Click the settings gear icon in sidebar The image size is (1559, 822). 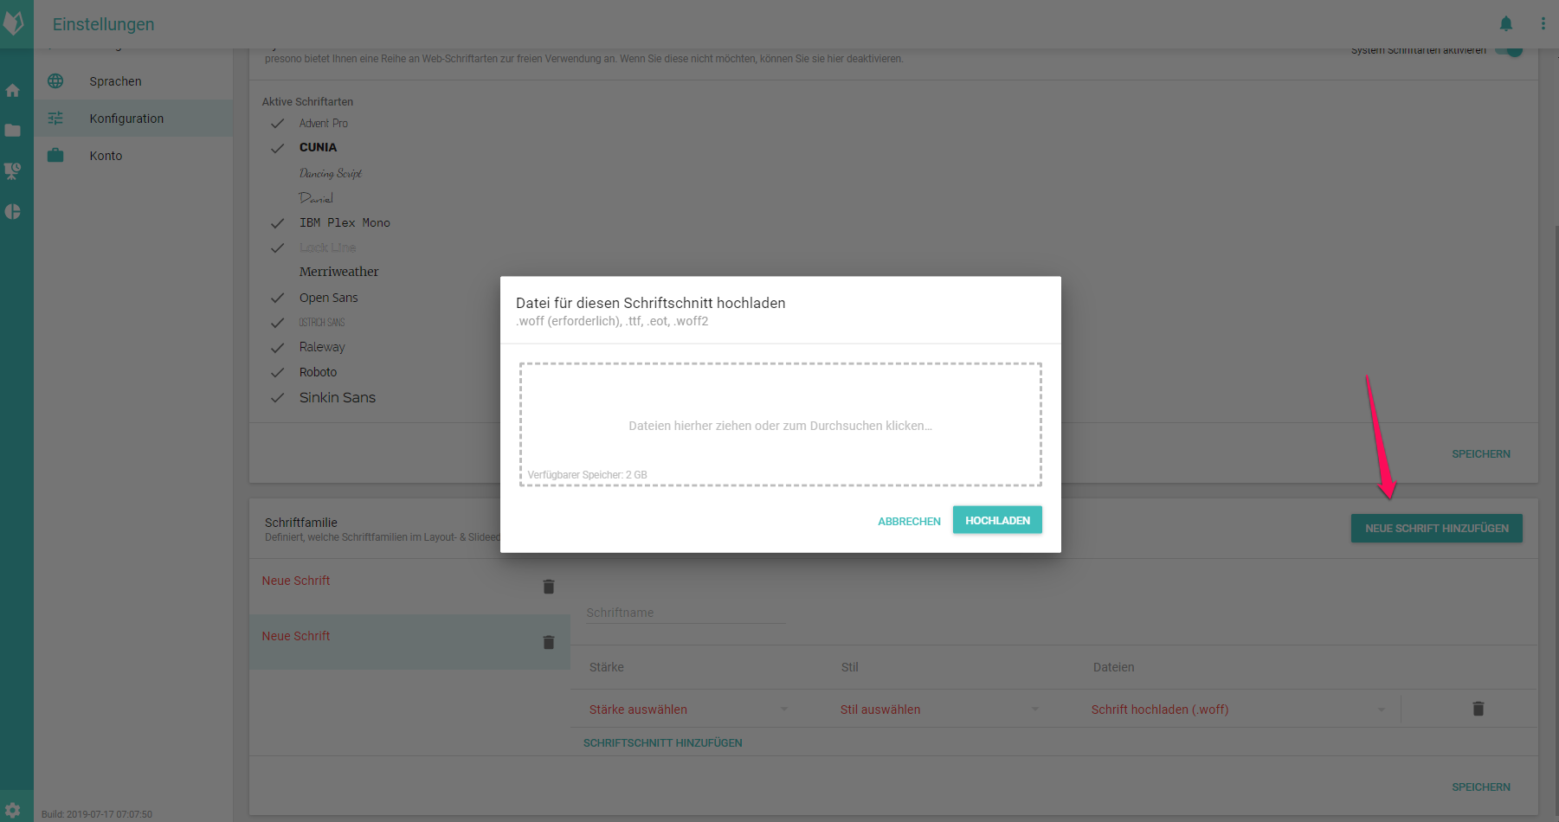(x=13, y=811)
